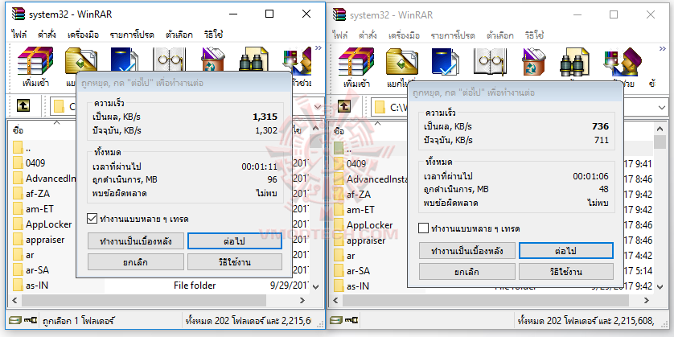Click the Find (binoculars) icon in right window toolbar
This screenshot has width=674, height=337.
pyautogui.click(x=575, y=61)
